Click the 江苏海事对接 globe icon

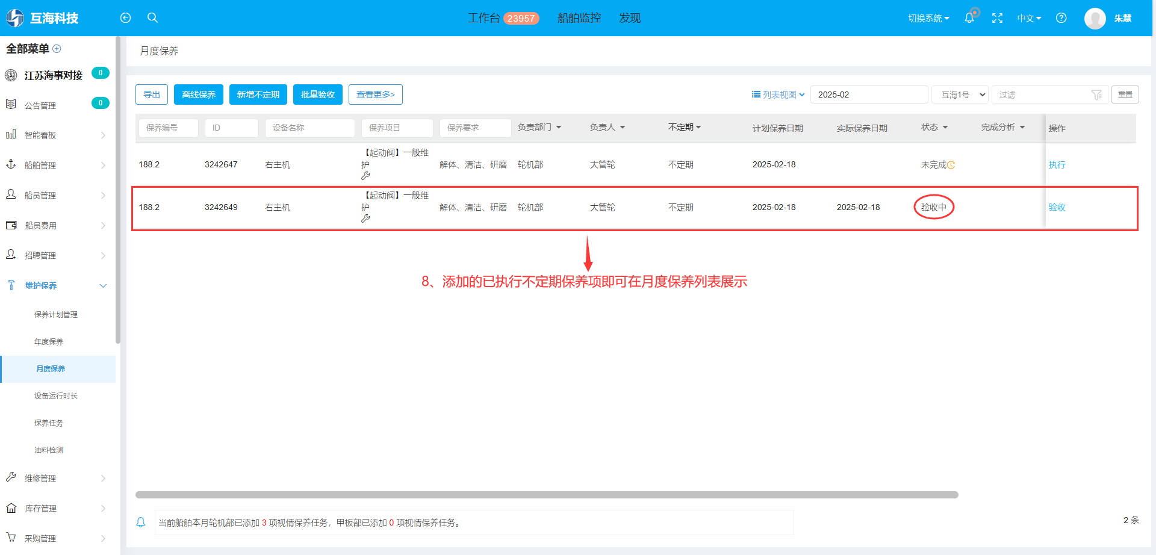(x=11, y=75)
